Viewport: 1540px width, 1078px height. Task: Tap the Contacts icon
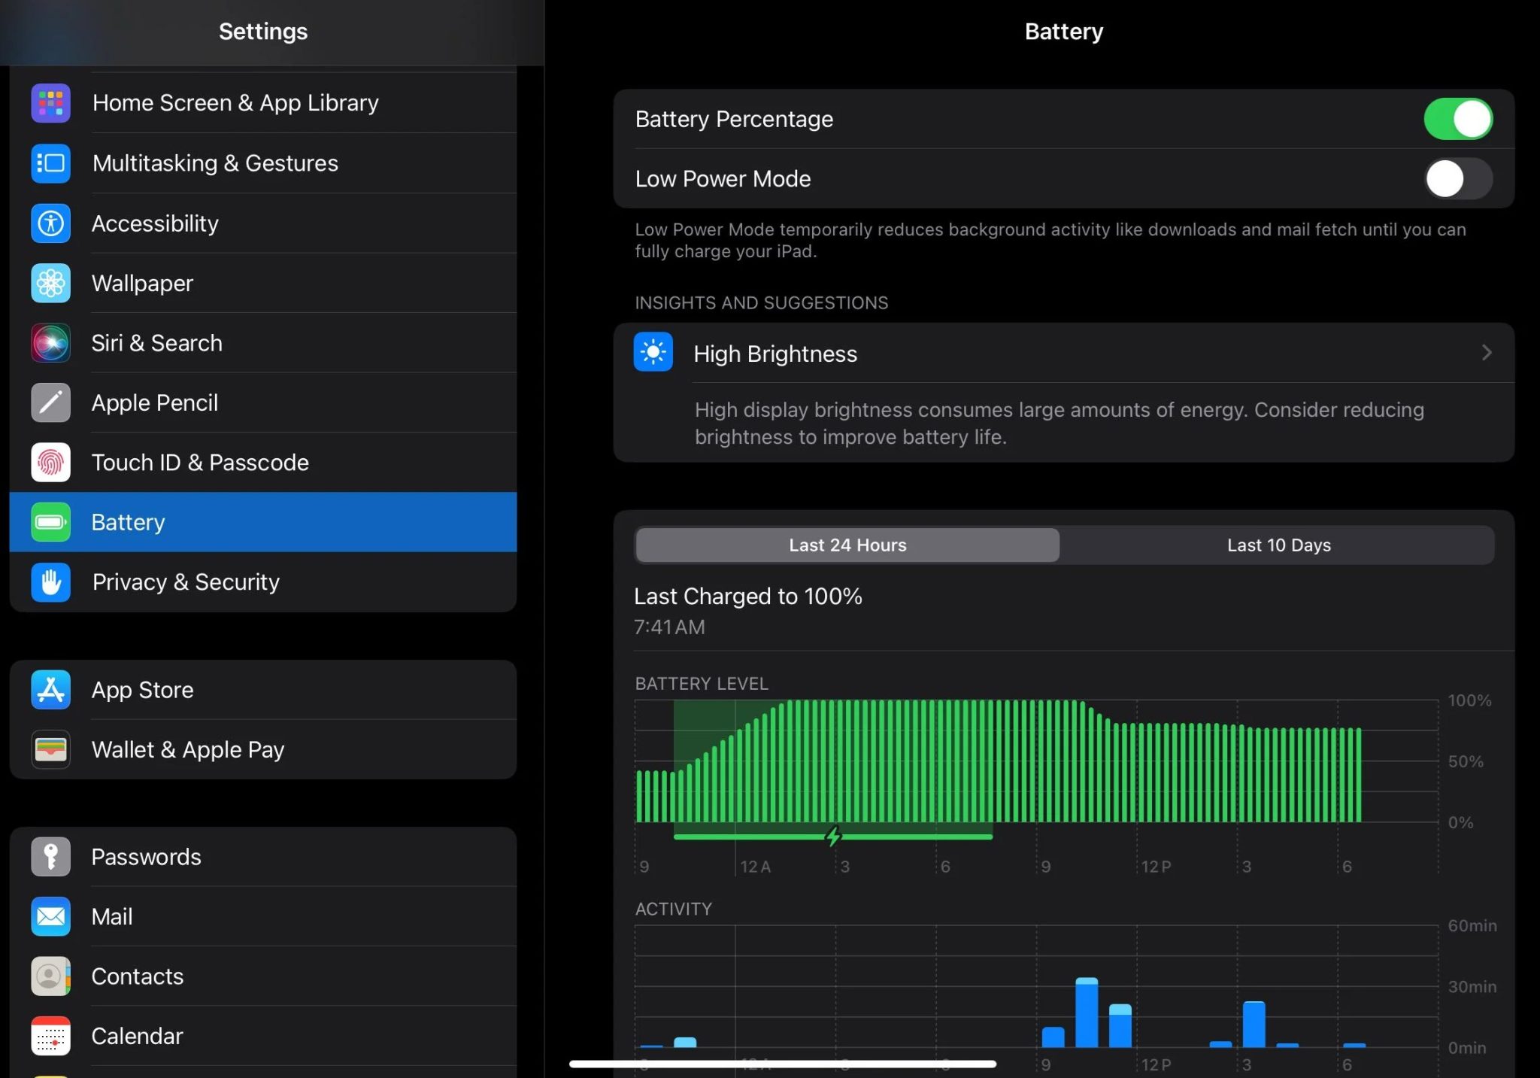(50, 976)
